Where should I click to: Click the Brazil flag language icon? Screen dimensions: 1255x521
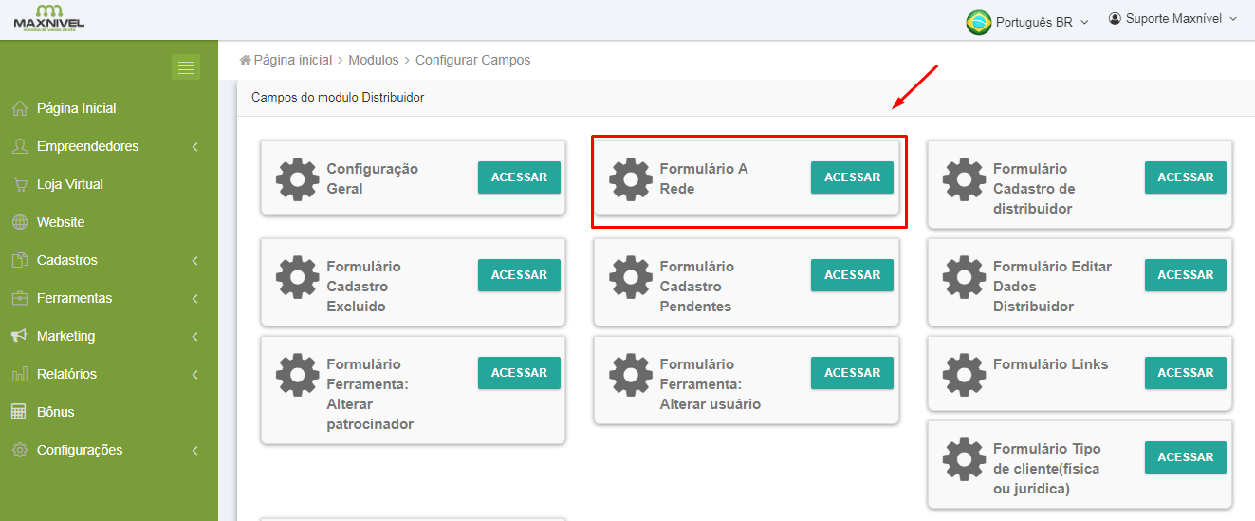coord(978,22)
